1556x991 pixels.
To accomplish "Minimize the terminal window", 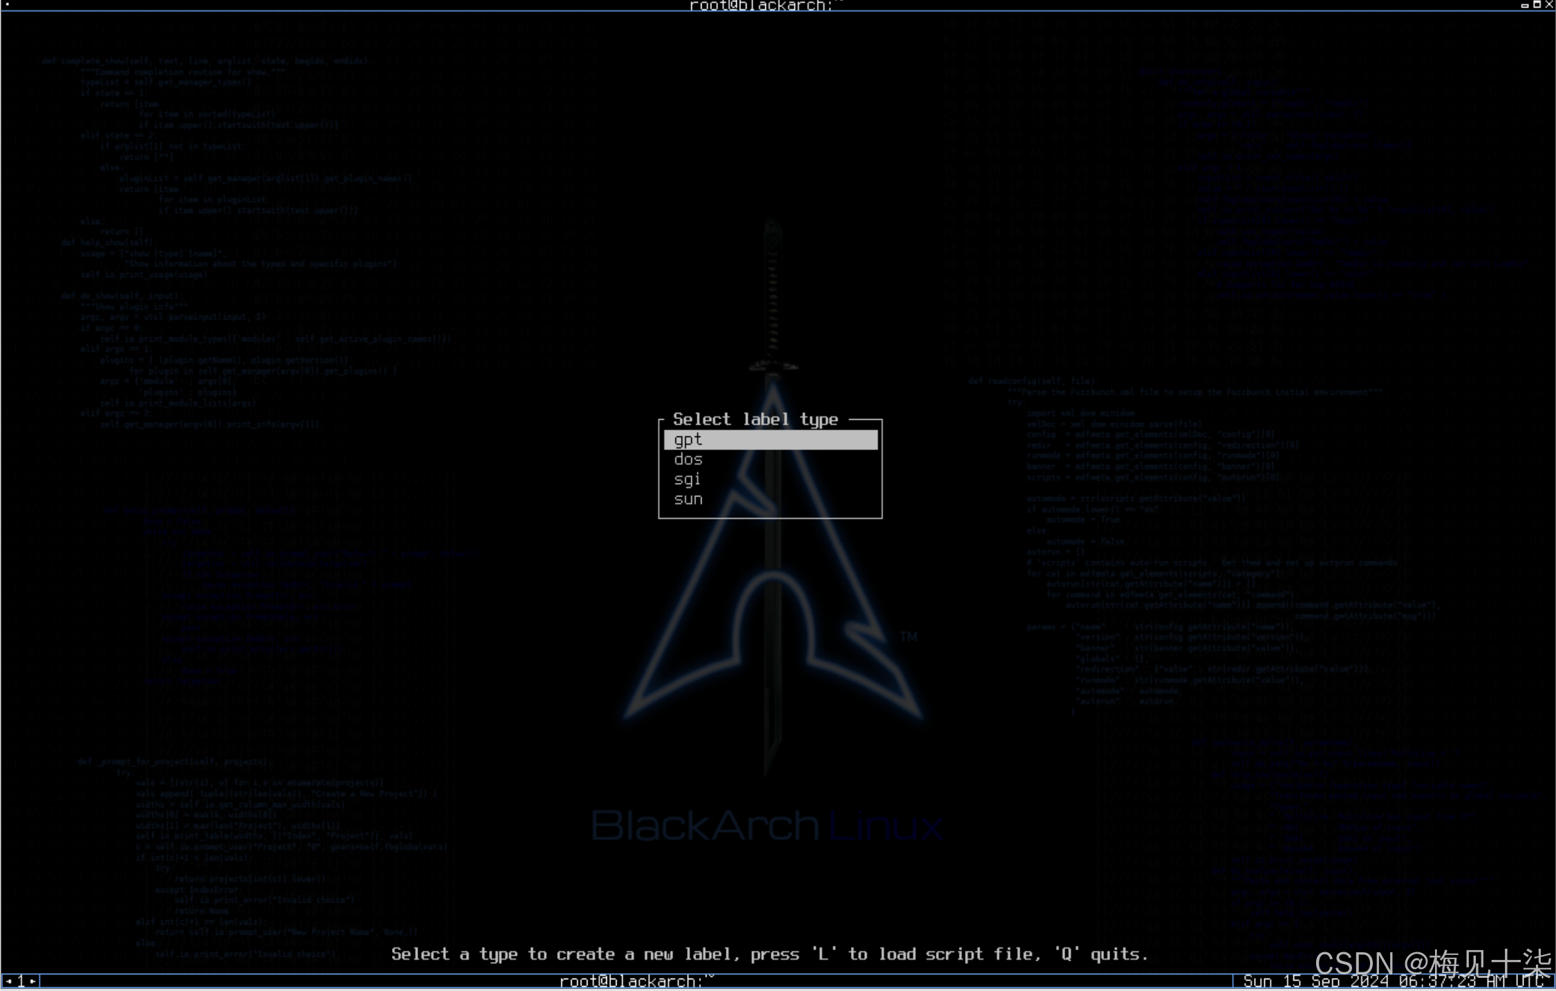I will [1524, 5].
